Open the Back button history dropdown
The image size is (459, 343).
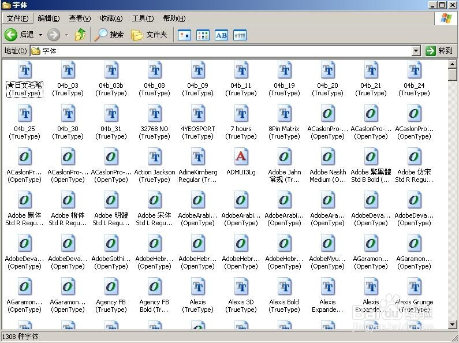(40, 35)
